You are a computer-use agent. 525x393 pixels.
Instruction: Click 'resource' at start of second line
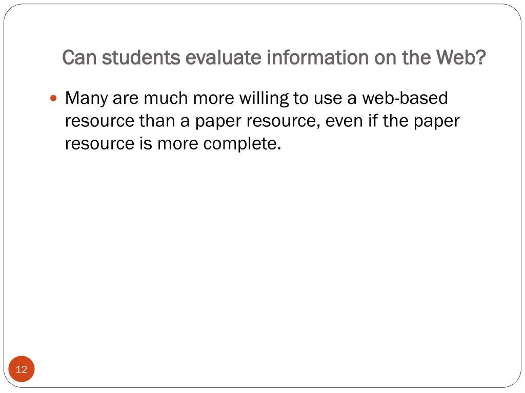point(99,121)
